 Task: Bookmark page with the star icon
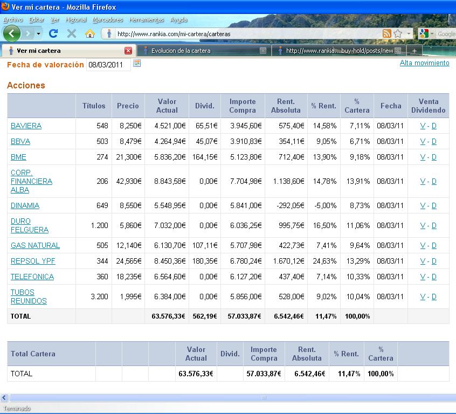pyautogui.click(x=398, y=33)
